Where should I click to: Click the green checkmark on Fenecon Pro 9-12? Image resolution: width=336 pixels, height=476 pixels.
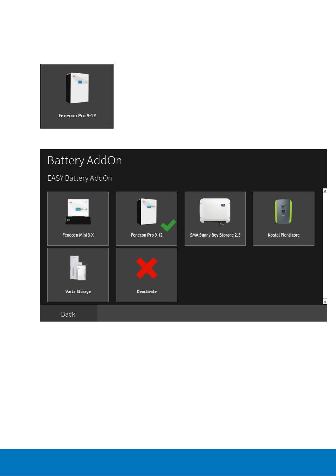click(168, 225)
